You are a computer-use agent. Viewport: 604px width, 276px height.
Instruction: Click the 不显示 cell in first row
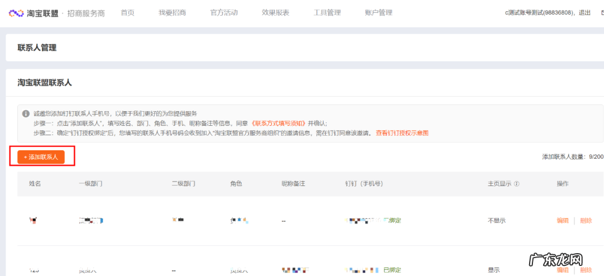(x=497, y=221)
